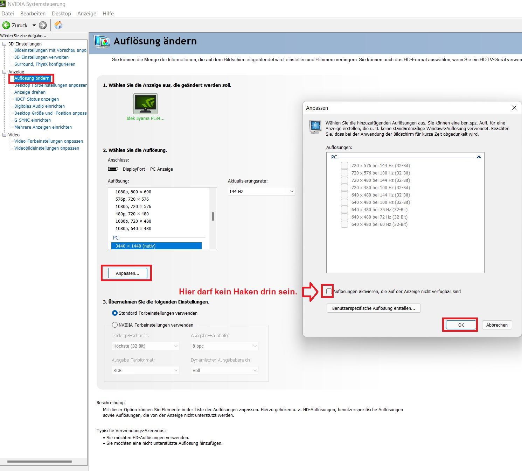Open the Ausgabe-Farbformat RGB dropdown
Viewport: 522px width, 471px height.
click(x=145, y=370)
